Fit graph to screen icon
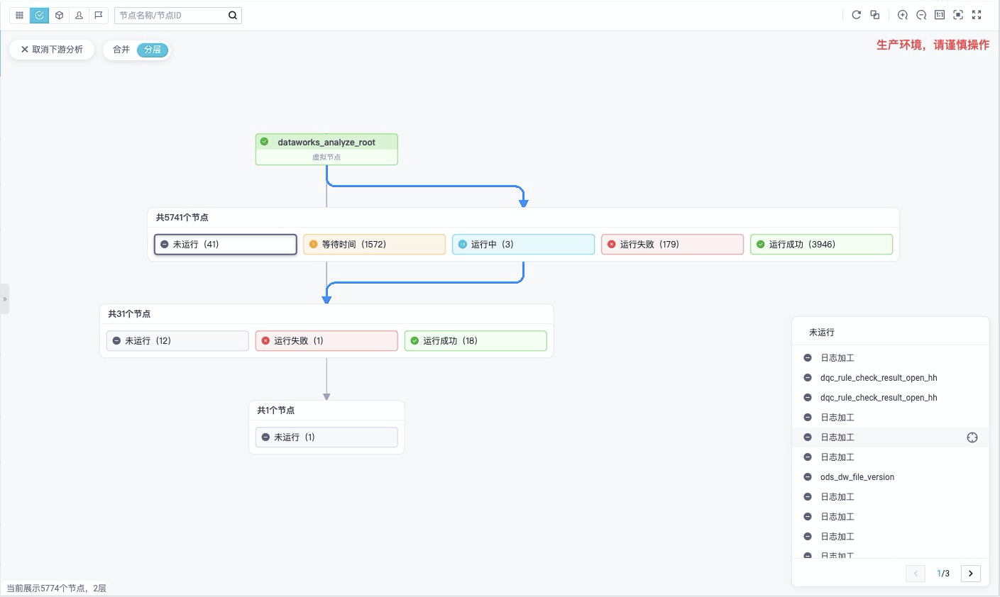1000x597 pixels. [x=957, y=15]
